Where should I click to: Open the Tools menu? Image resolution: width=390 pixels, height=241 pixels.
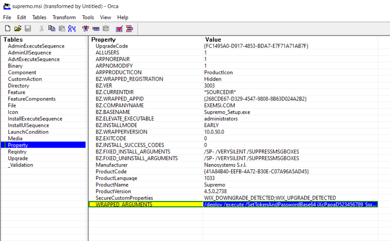[88, 17]
